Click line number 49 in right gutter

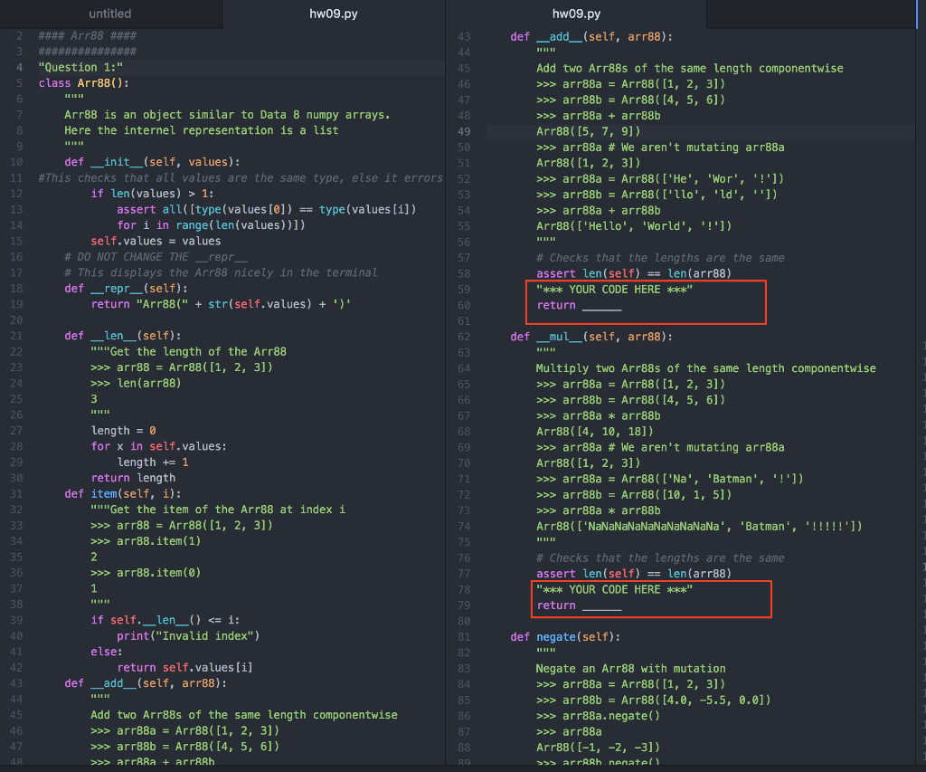click(x=464, y=131)
